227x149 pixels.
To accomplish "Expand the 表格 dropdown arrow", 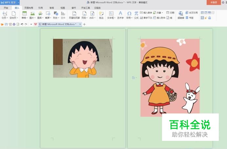I will (27, 18).
